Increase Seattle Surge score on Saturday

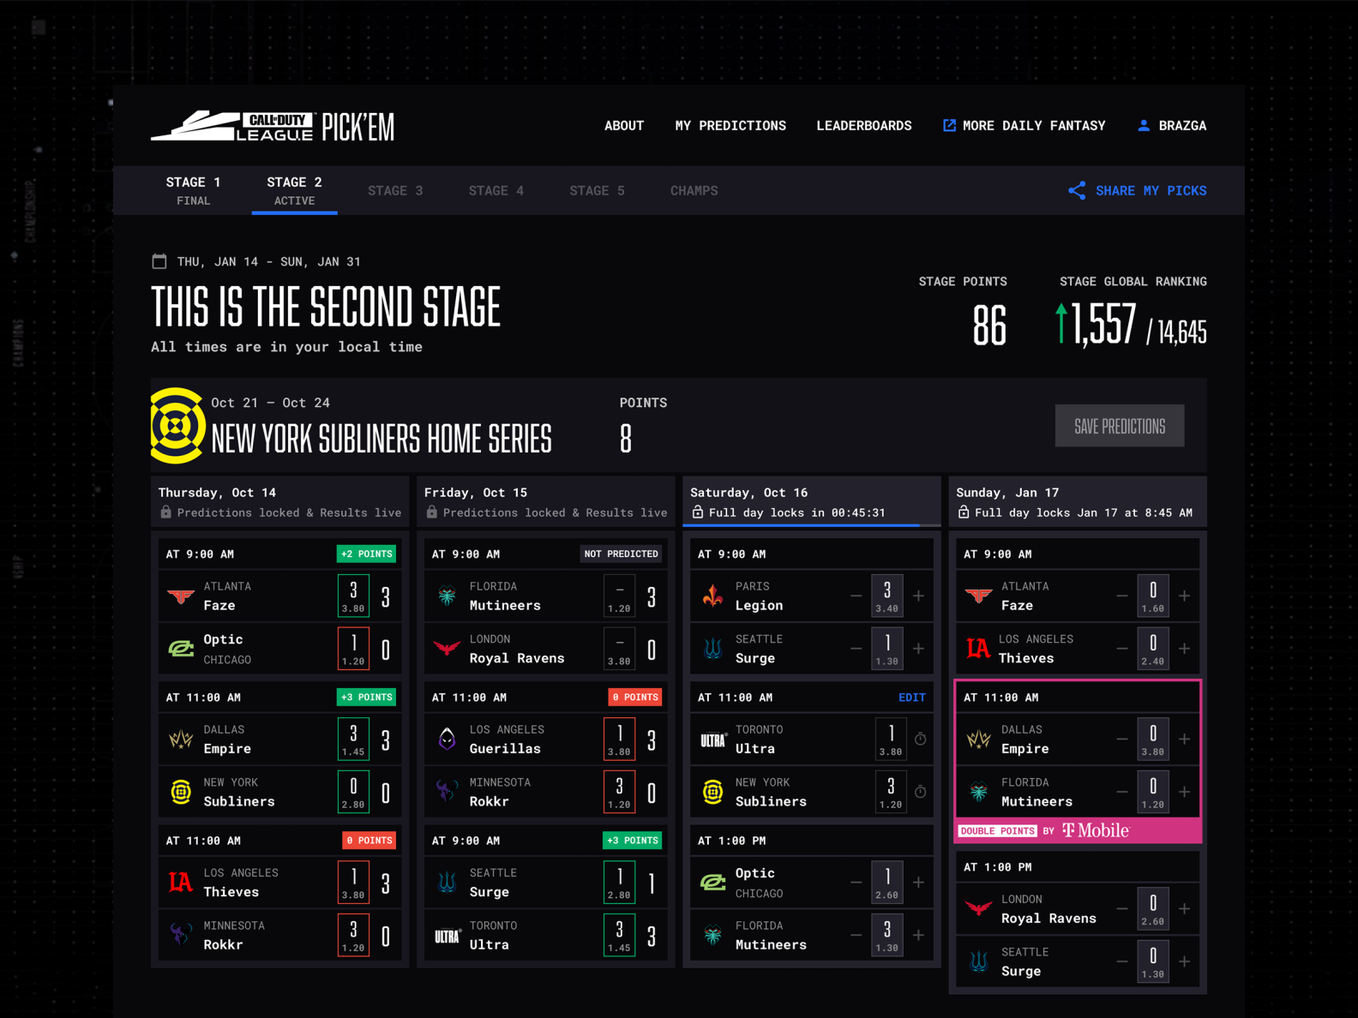click(x=919, y=649)
